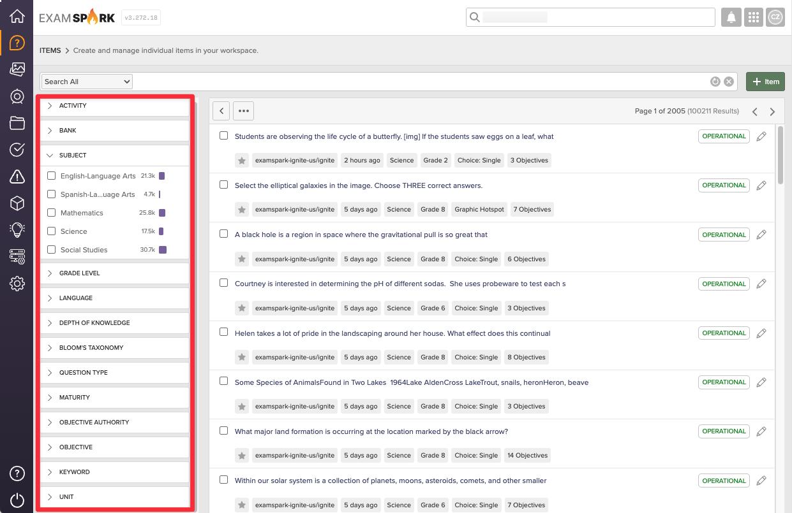Select the animals in two lakes checkbox

[223, 381]
